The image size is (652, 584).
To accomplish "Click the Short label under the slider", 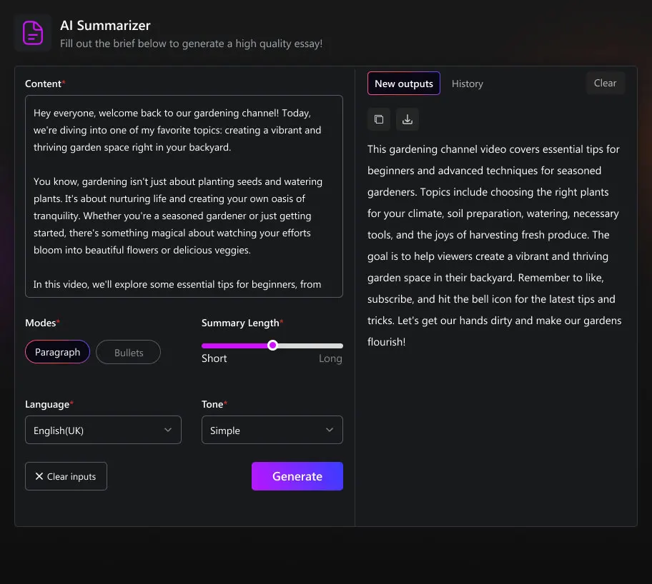I will 214,358.
